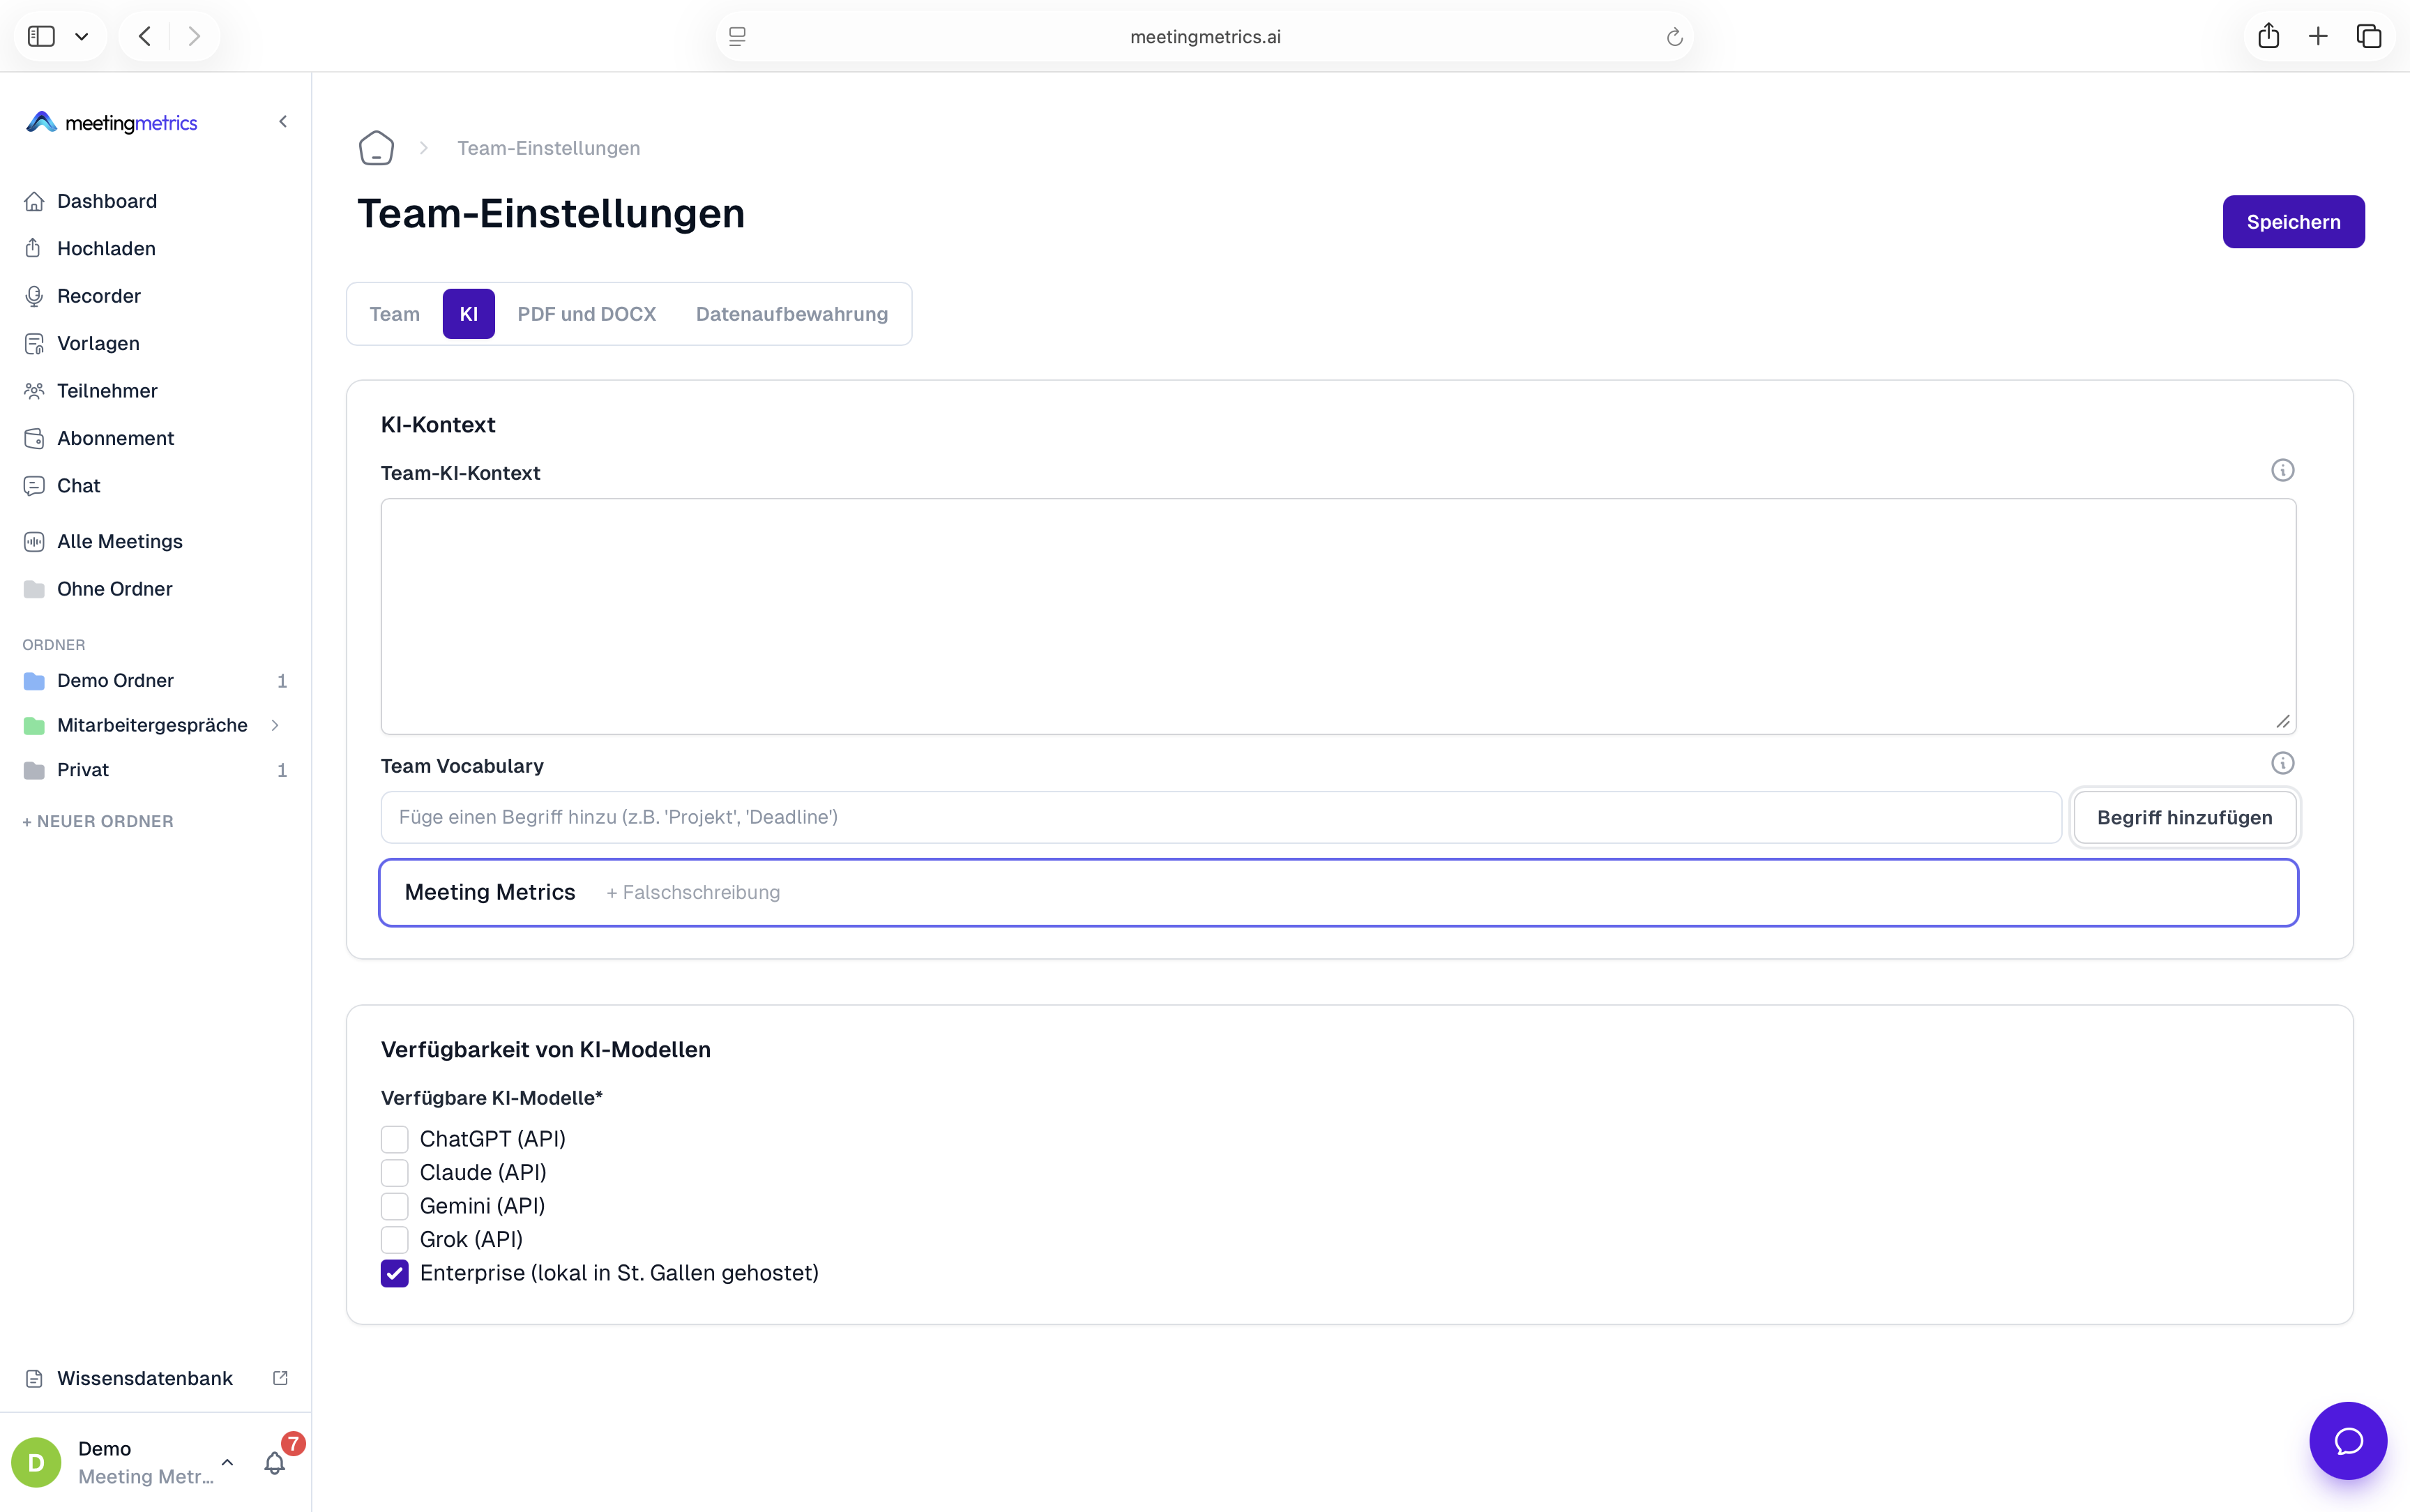Screen dimensions: 2410x1512
Task: Switch to the PDF und DOCX tab
Action: 586,314
